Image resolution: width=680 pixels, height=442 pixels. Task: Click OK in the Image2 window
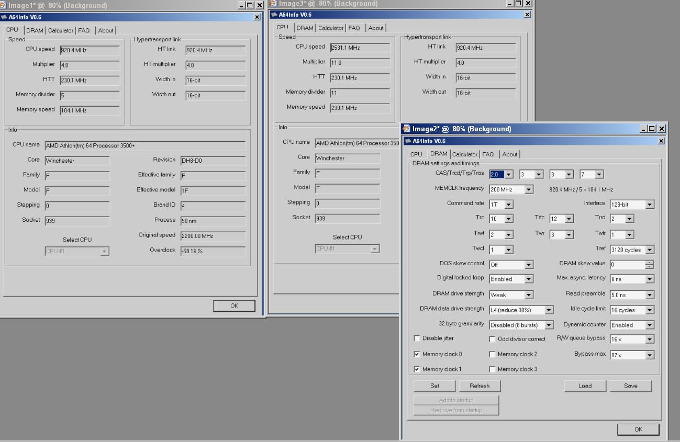(638, 429)
